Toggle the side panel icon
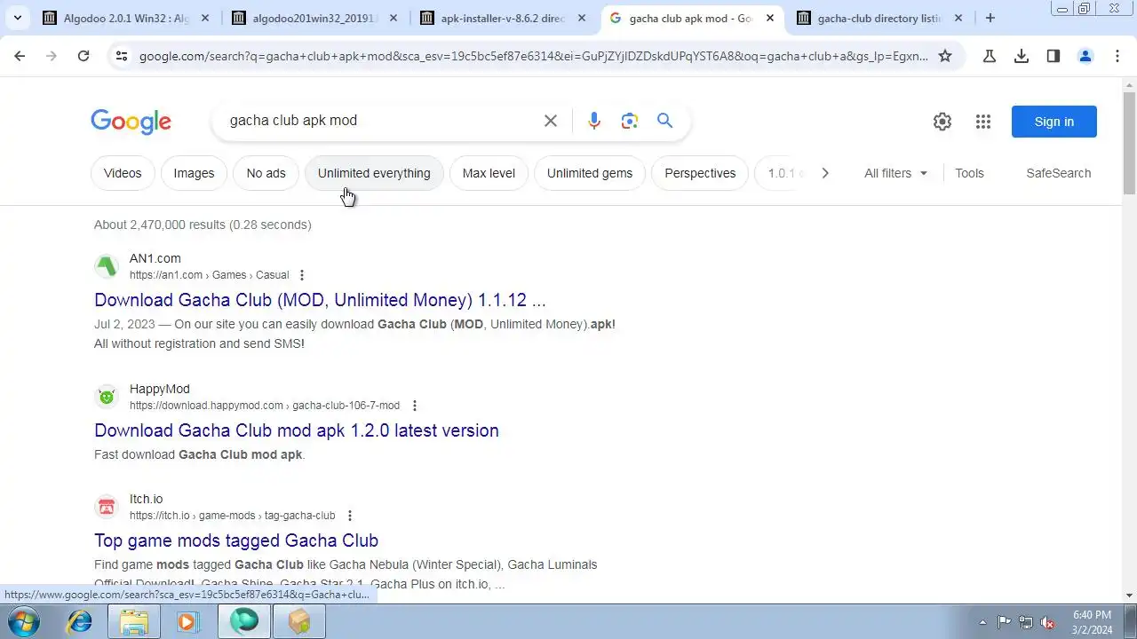The width and height of the screenshot is (1137, 639). pyautogui.click(x=1054, y=56)
